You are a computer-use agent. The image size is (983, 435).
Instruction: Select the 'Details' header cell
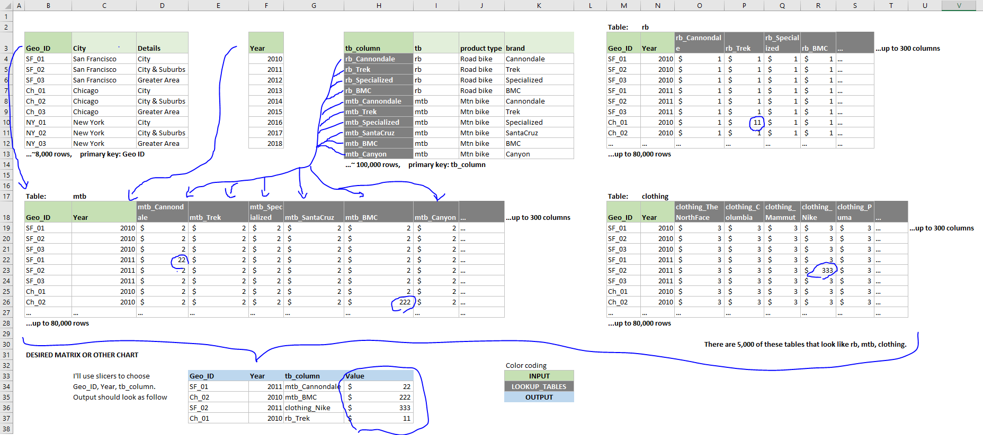click(x=162, y=43)
